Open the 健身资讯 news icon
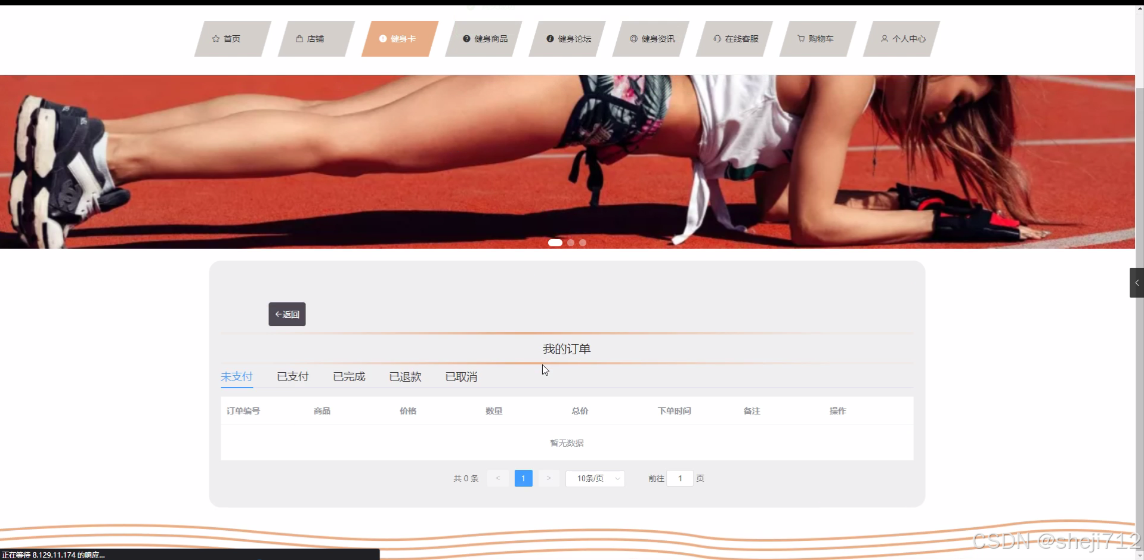Image resolution: width=1144 pixels, height=560 pixels. [633, 38]
